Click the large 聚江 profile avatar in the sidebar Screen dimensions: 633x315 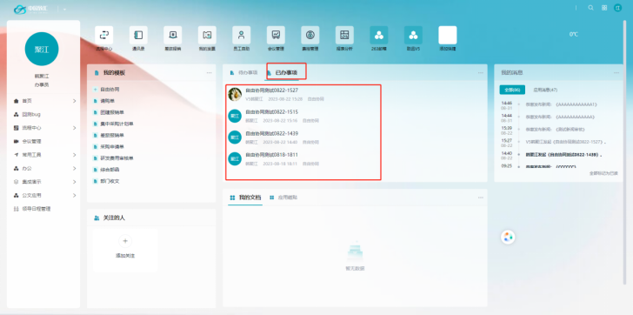pyautogui.click(x=42, y=49)
